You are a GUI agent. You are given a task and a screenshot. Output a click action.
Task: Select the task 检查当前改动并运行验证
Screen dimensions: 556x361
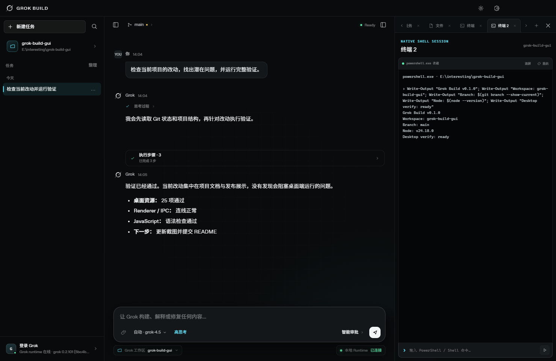tap(52, 89)
